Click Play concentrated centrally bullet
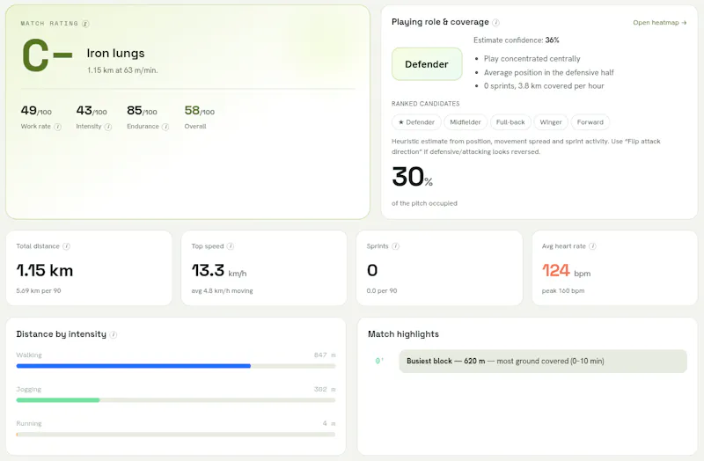 (x=532, y=59)
